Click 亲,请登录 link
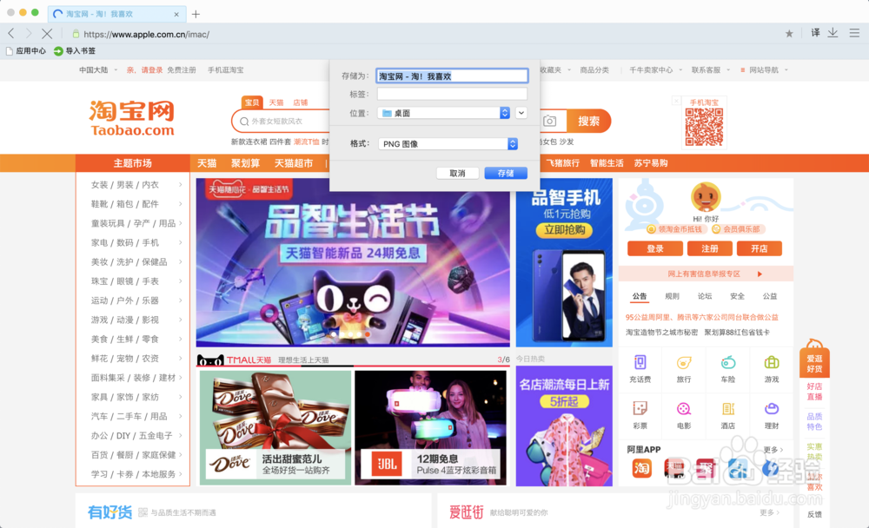Viewport: 869px width, 528px height. point(144,70)
